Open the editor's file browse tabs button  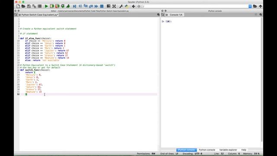(x=16, y=15)
